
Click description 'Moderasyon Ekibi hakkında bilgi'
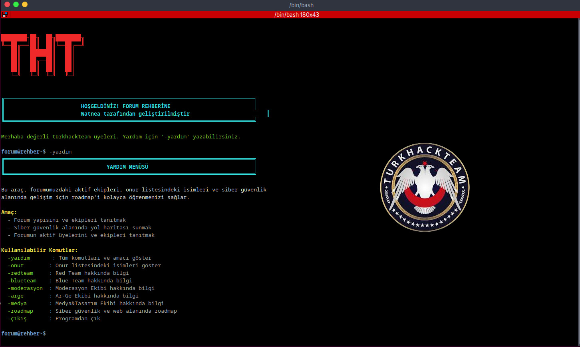[105, 288]
